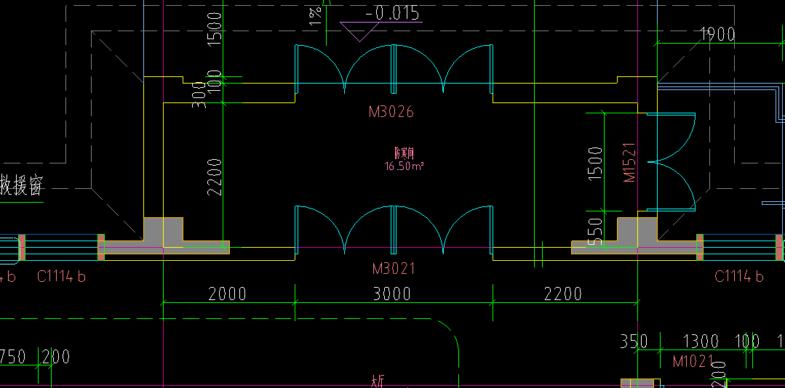Click the elevation marker triangle symbol
Viewport: 785px width, 388px height.
click(359, 31)
